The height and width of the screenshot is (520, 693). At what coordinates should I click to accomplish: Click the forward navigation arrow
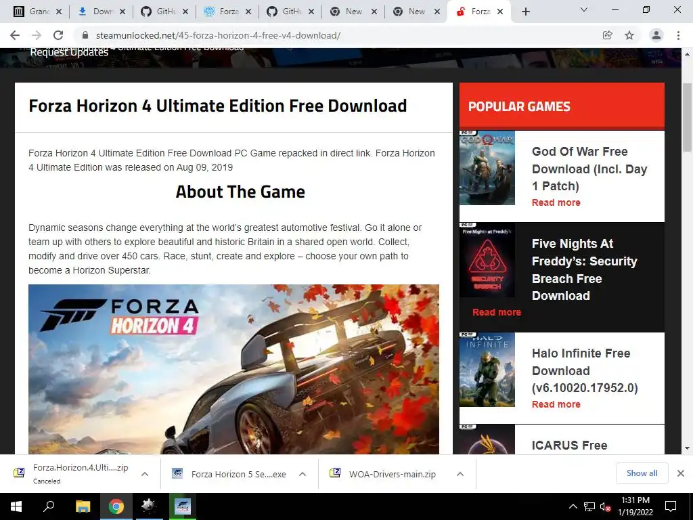coord(37,35)
